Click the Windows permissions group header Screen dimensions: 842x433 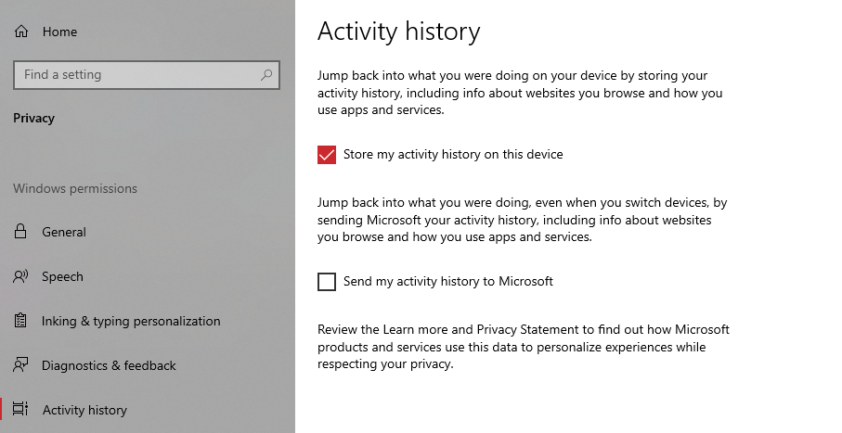[x=75, y=188]
